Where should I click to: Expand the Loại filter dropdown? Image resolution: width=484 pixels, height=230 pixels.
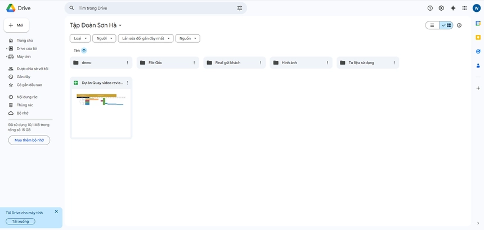click(x=80, y=38)
